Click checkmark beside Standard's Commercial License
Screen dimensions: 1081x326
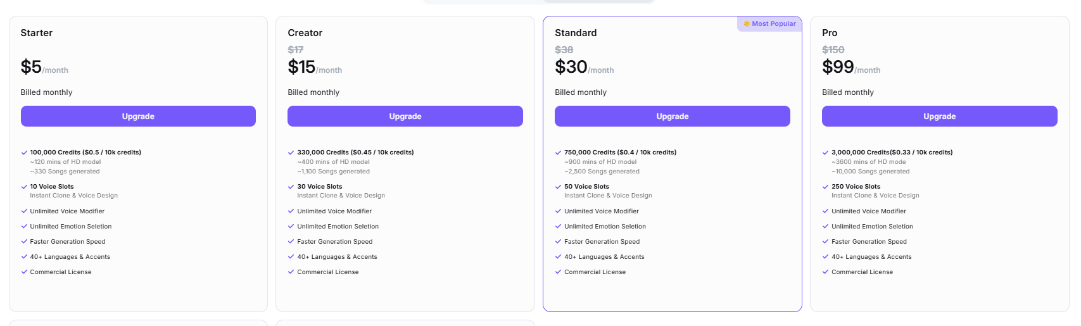tap(559, 272)
